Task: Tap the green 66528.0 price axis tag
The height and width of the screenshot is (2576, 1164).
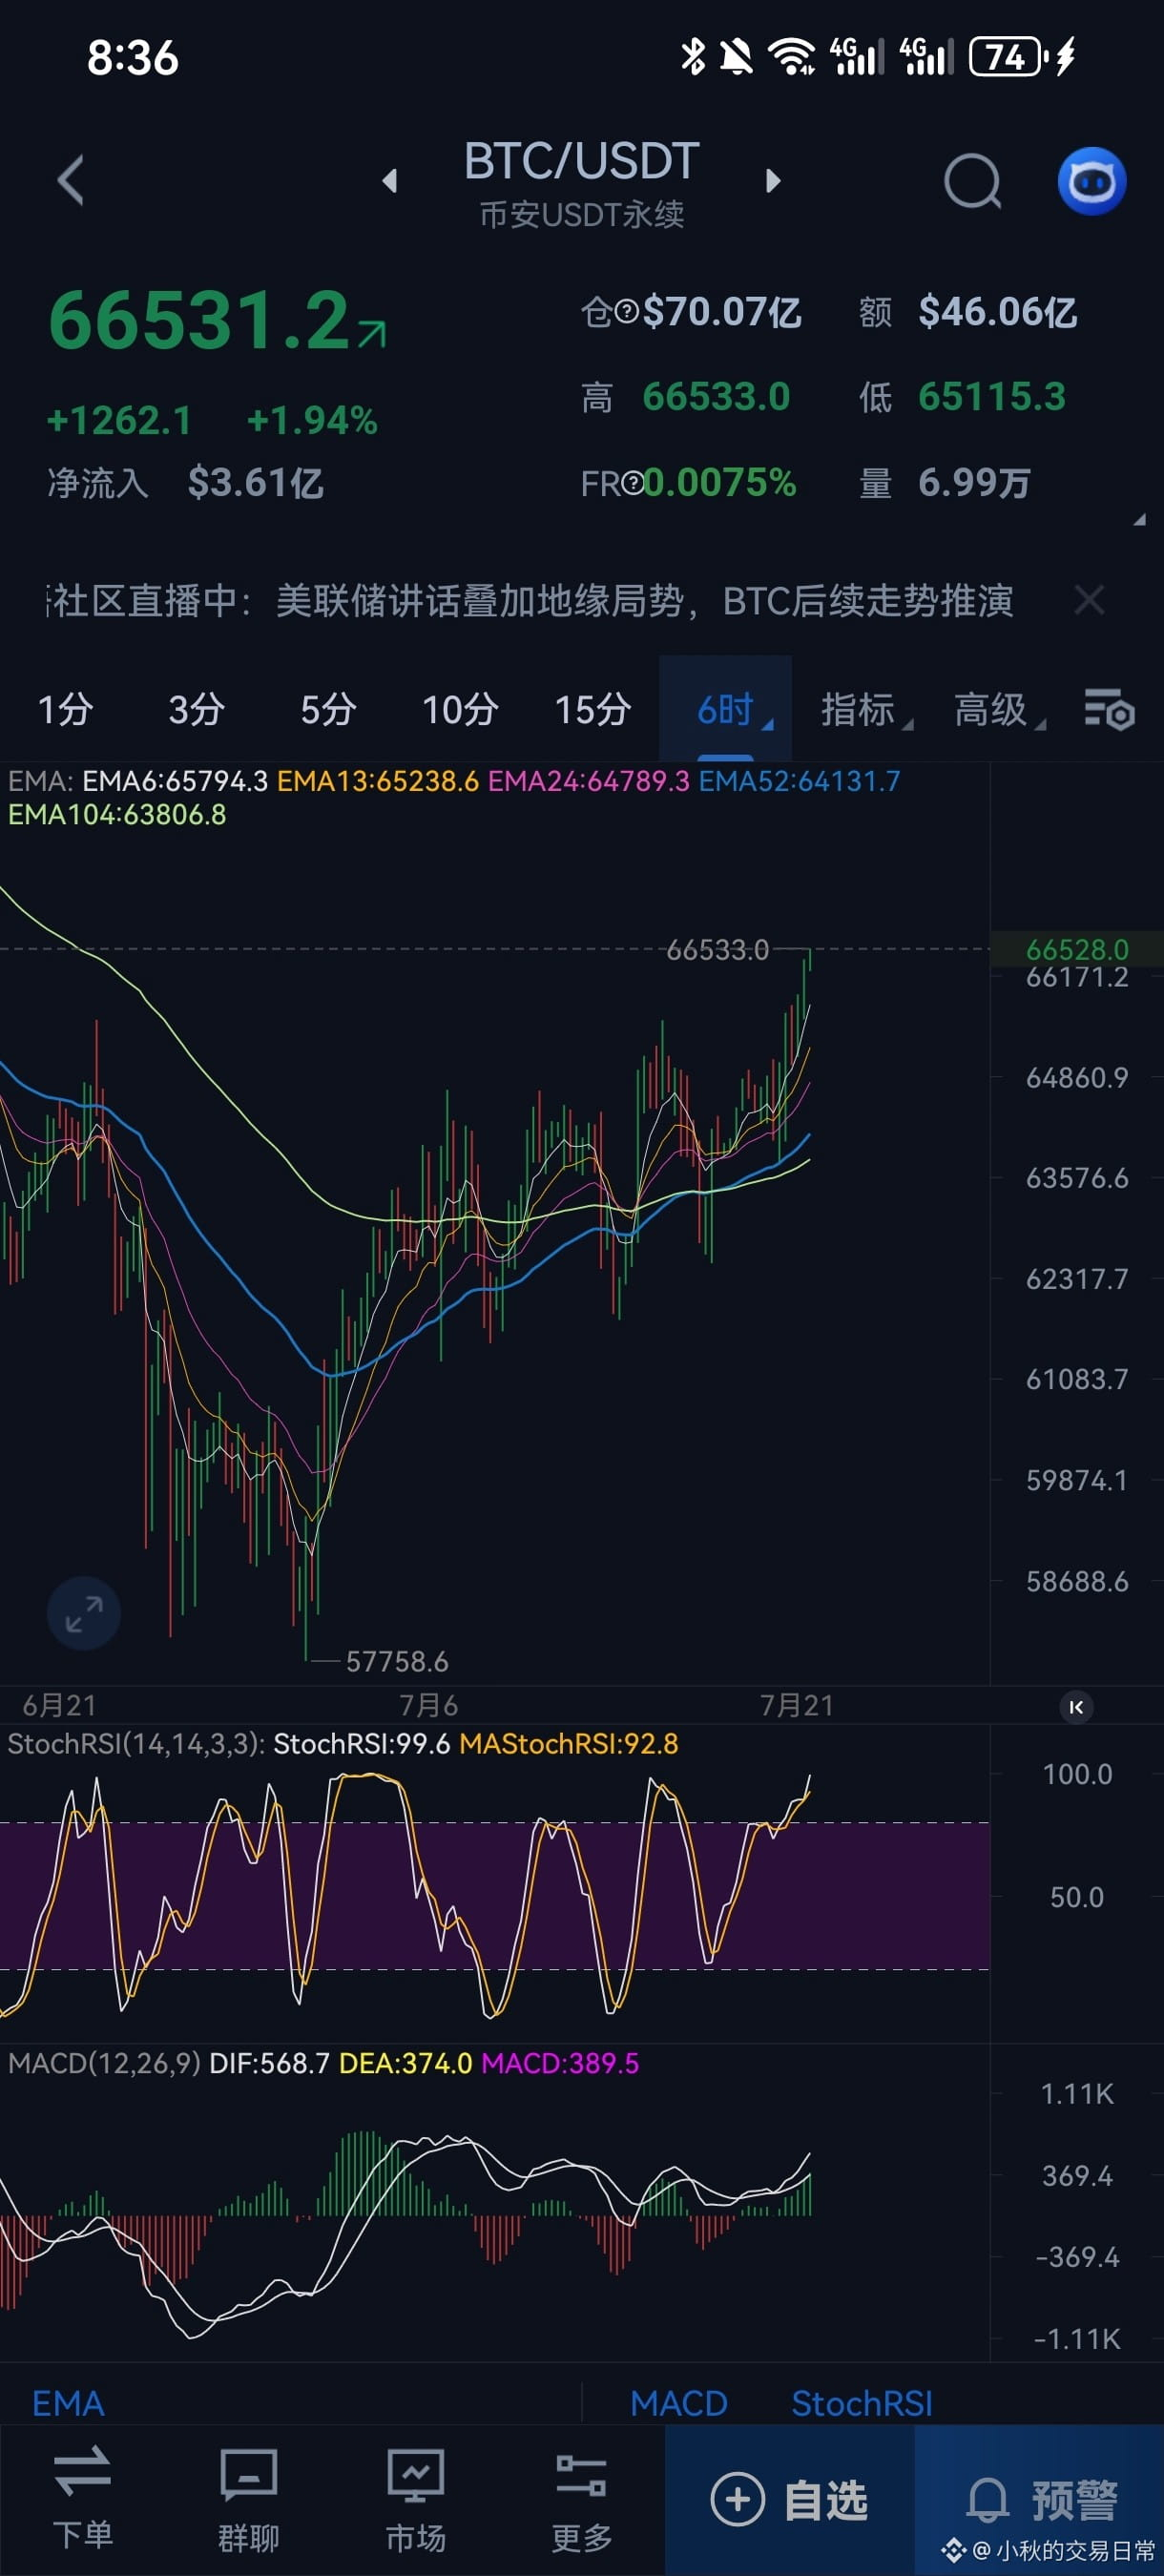Action: 1077,949
